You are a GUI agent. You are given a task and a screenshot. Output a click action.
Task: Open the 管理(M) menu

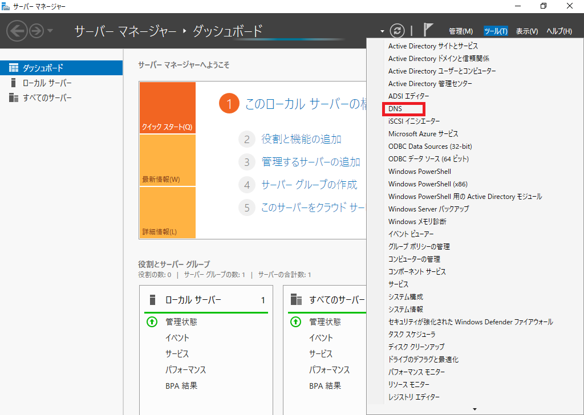pos(461,31)
